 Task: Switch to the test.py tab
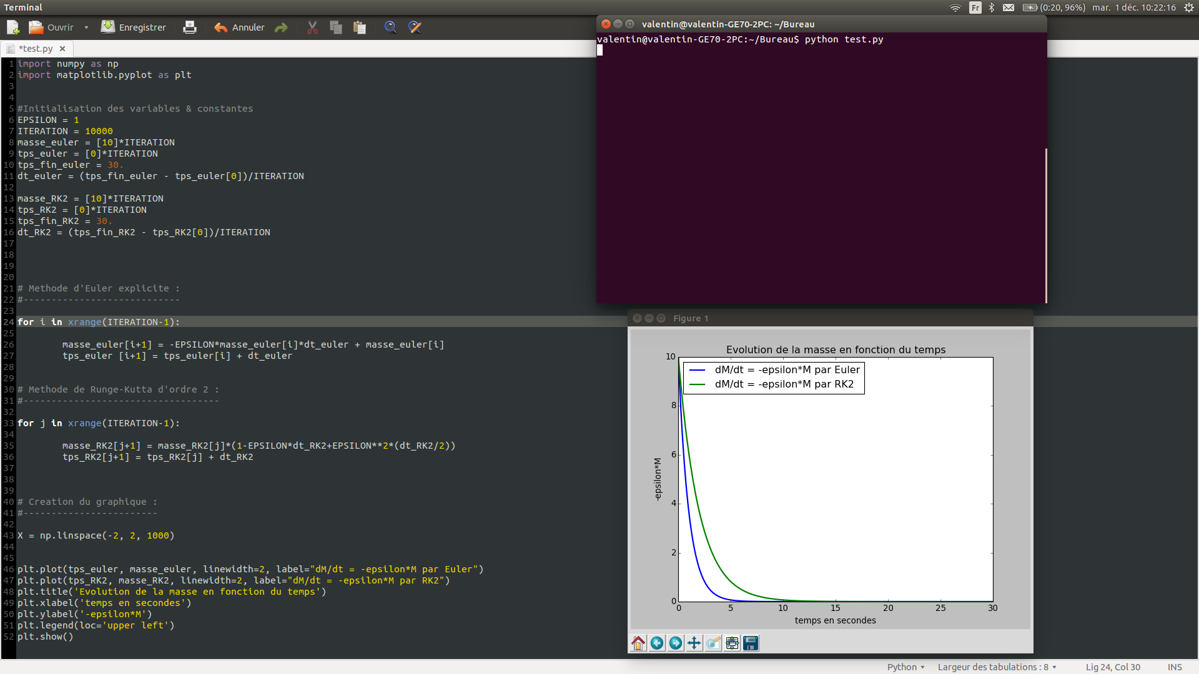point(35,49)
